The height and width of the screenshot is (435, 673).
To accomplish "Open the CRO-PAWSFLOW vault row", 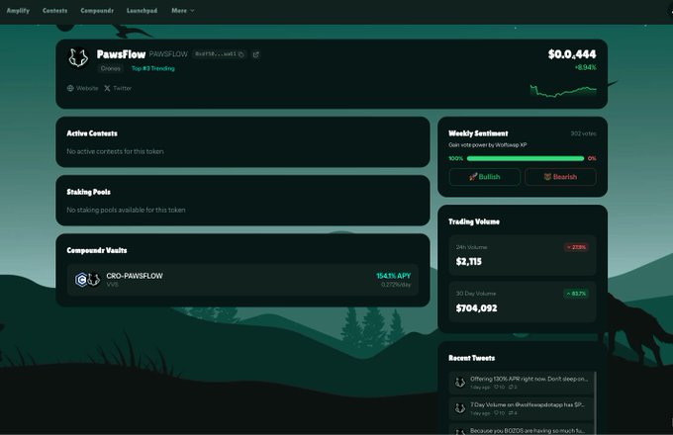I will pyautogui.click(x=242, y=280).
